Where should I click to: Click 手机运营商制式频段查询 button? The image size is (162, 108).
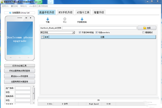click(19, 71)
